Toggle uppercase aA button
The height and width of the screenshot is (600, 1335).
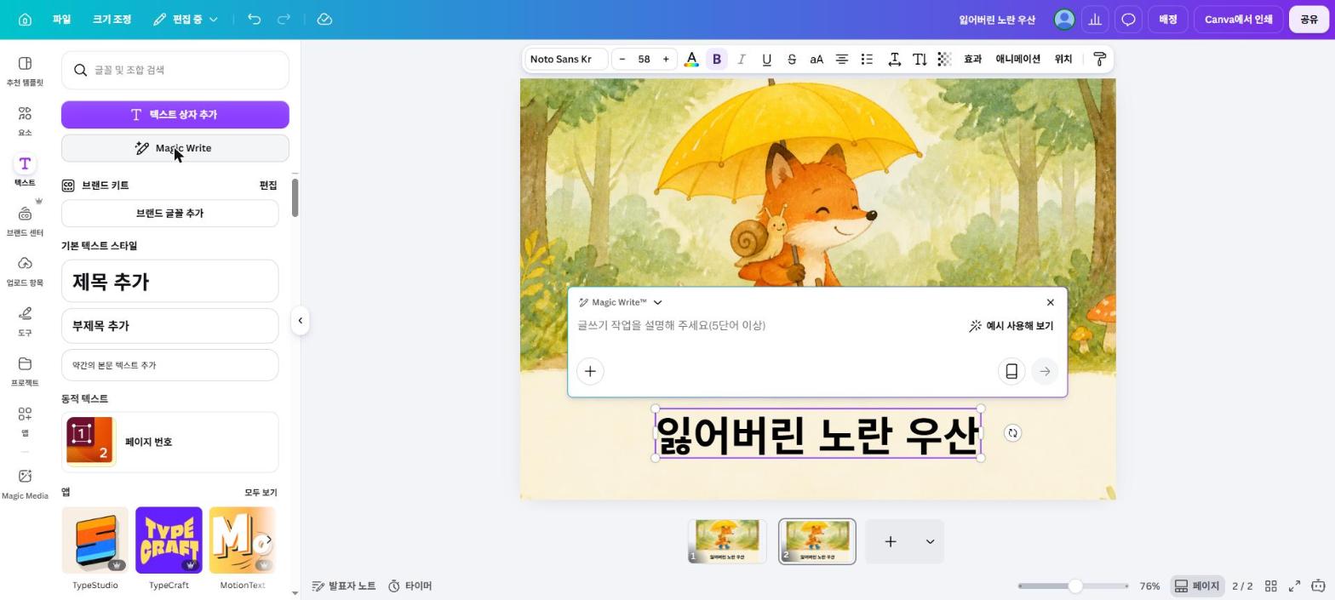[x=816, y=59]
